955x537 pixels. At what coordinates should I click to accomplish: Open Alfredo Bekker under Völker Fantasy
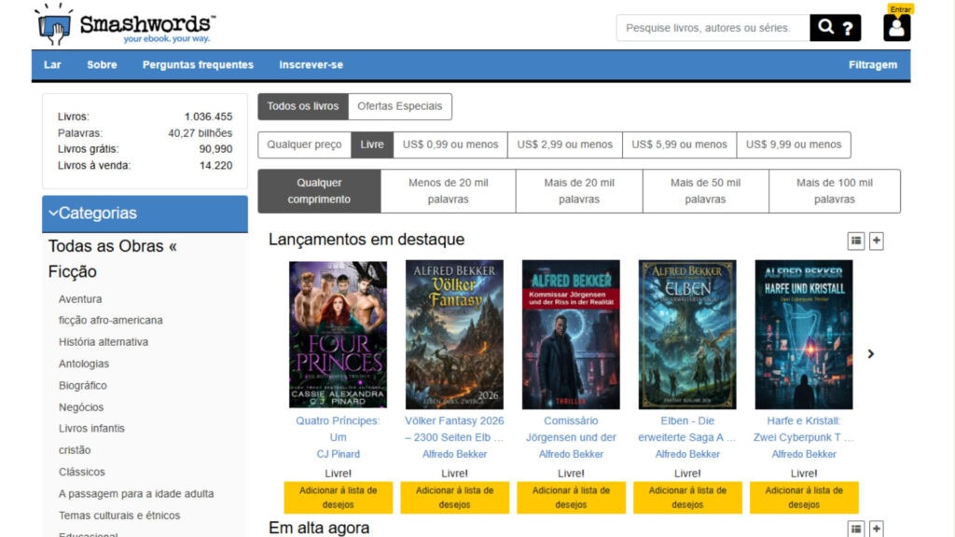coord(454,454)
